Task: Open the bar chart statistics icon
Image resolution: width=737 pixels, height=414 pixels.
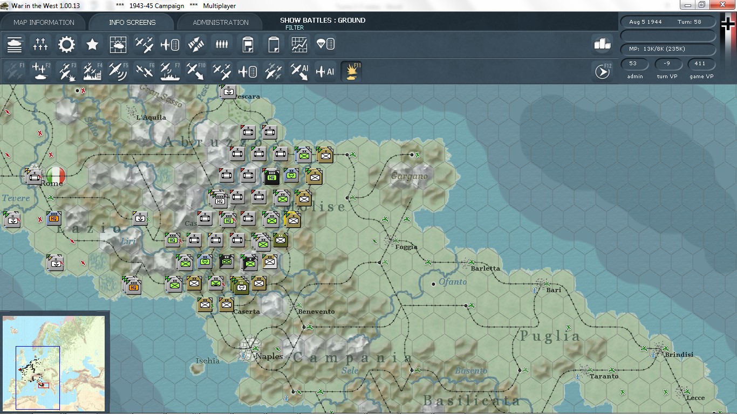Action: 602,44
